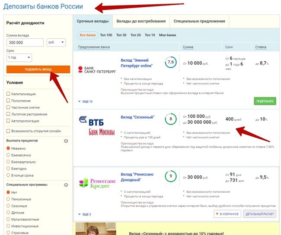
Task: Select the Ежегодно radio button
Action: tap(8, 168)
